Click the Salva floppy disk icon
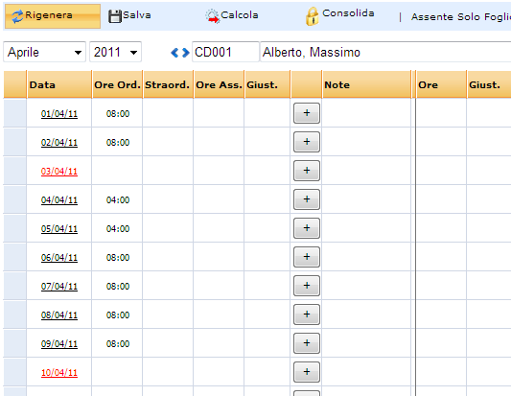The height and width of the screenshot is (396, 511). pos(115,16)
